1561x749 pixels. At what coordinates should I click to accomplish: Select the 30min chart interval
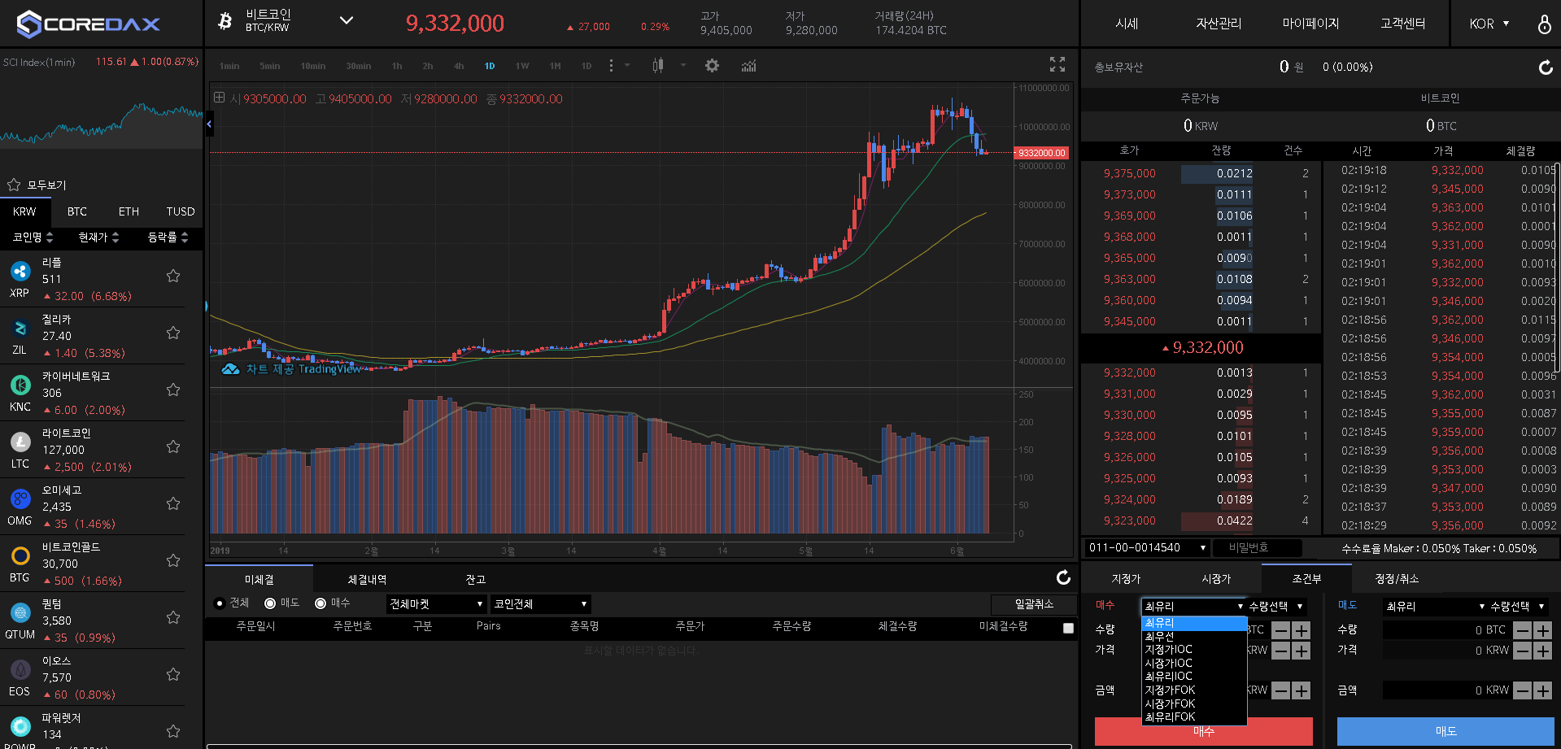click(x=358, y=66)
